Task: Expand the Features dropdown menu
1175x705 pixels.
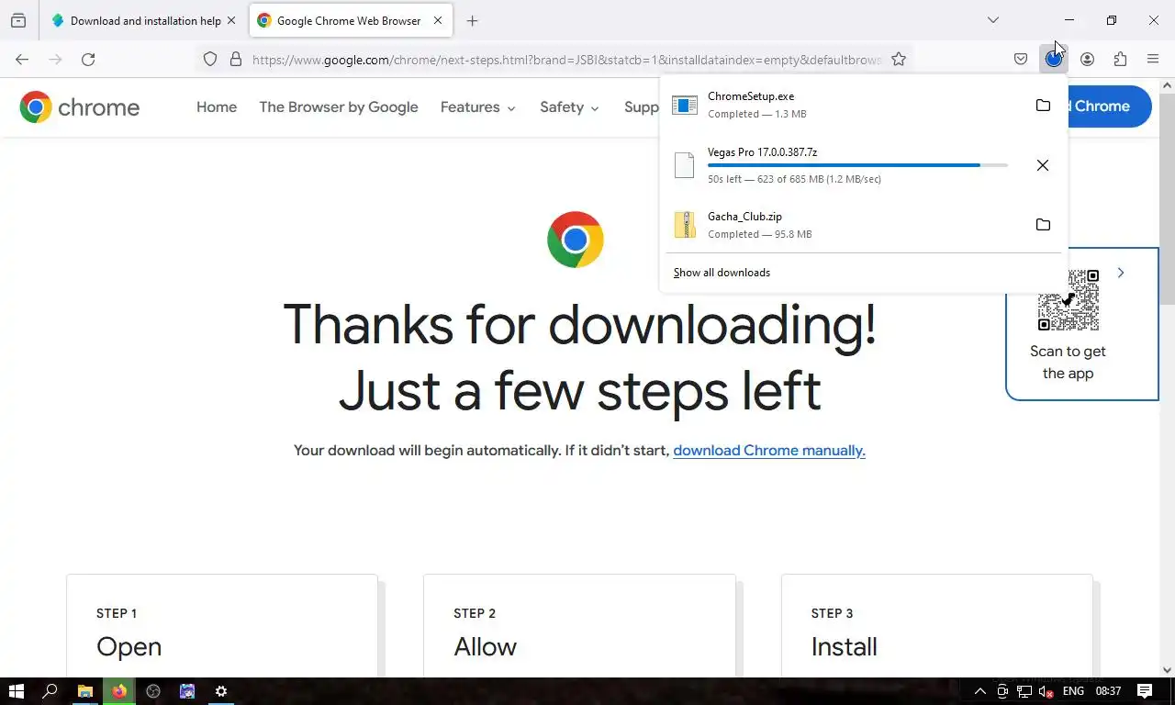Action: tap(477, 107)
